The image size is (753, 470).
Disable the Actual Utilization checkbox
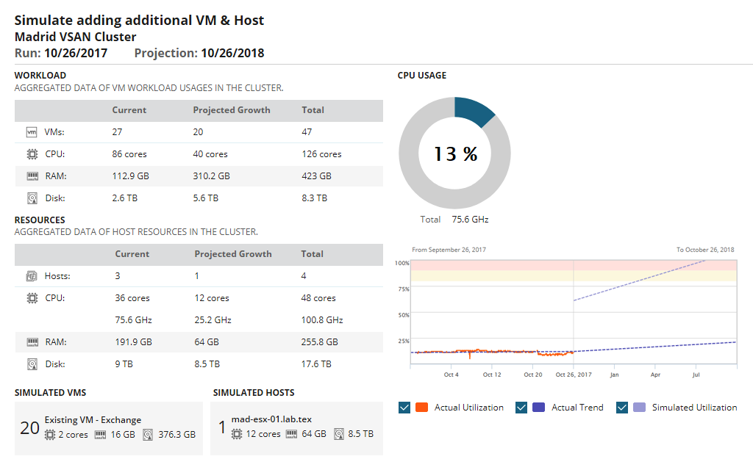404,407
